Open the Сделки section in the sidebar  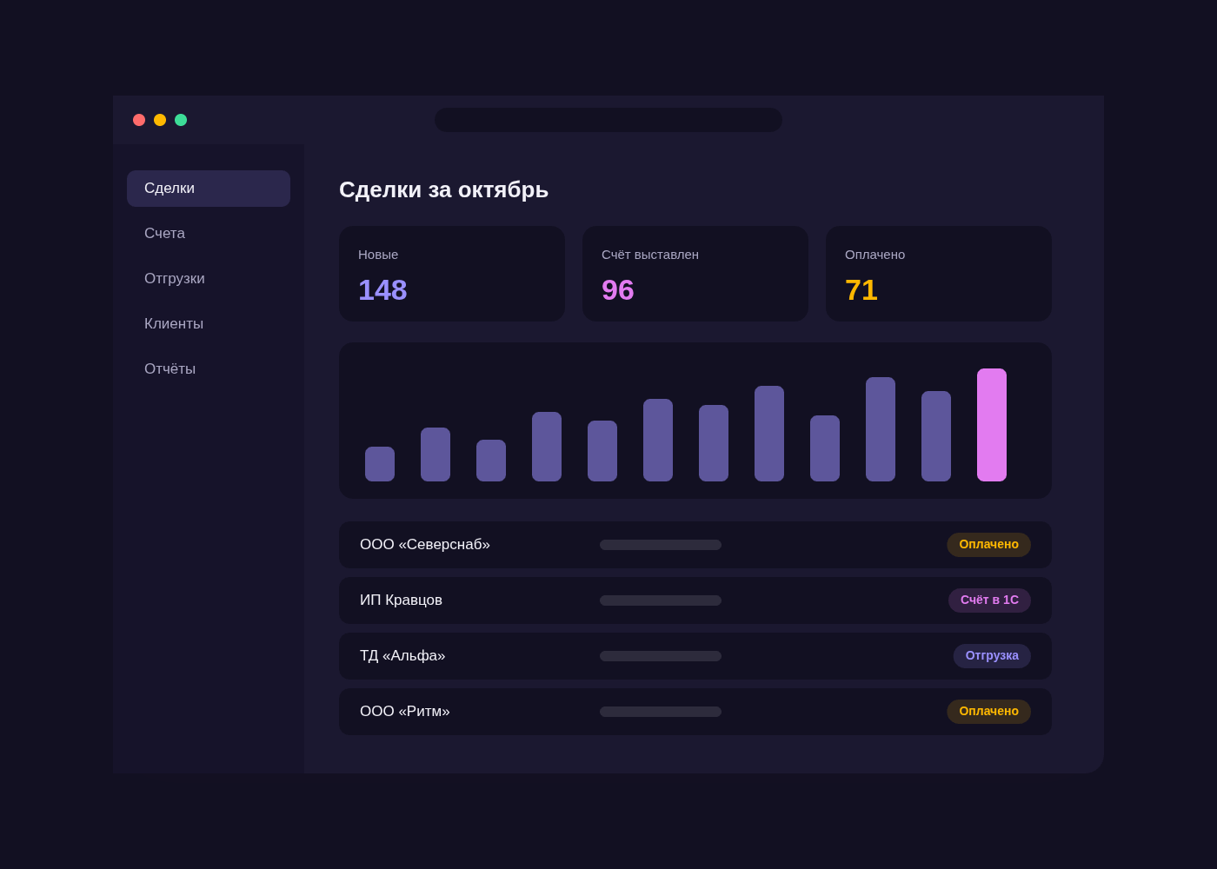coord(209,189)
